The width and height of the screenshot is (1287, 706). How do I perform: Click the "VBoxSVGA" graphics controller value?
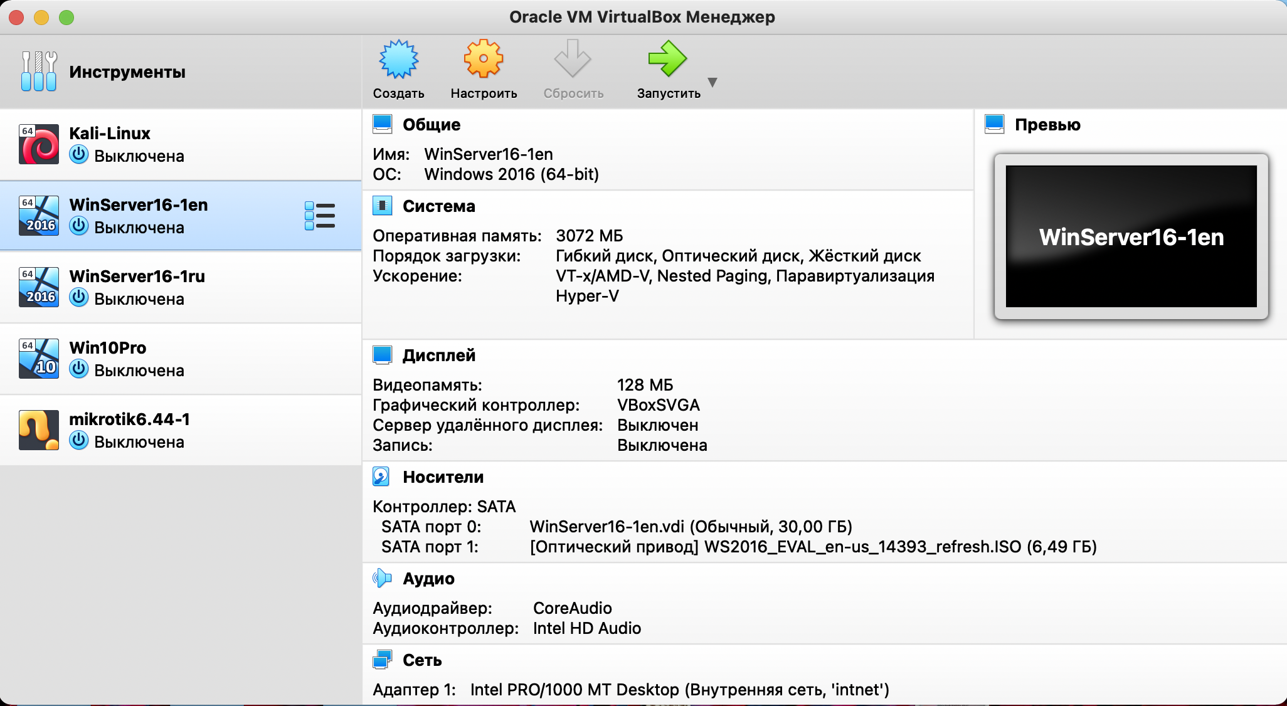pos(659,405)
